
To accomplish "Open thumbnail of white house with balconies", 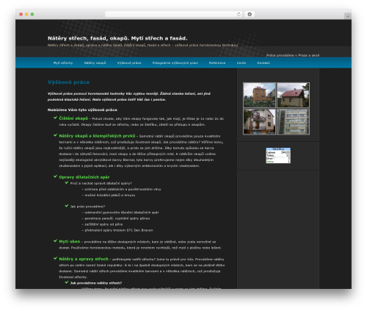I will pyautogui.click(x=259, y=122).
